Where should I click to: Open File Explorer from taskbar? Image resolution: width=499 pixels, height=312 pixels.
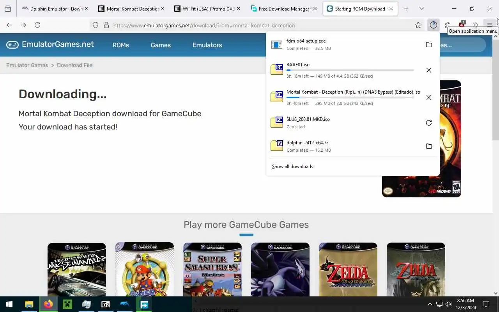(x=29, y=304)
